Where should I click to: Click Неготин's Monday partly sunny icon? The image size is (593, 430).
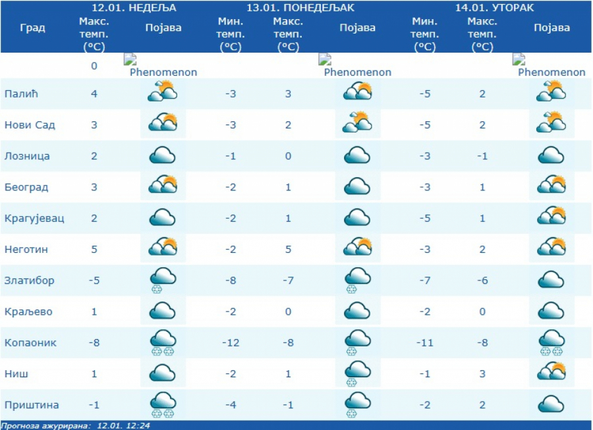tap(357, 247)
